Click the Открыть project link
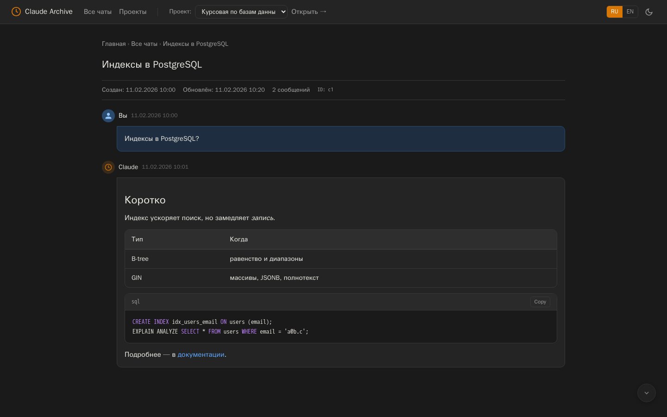Image resolution: width=667 pixels, height=417 pixels. coord(309,12)
